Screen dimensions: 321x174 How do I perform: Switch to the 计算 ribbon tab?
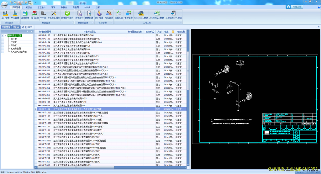point(53,8)
